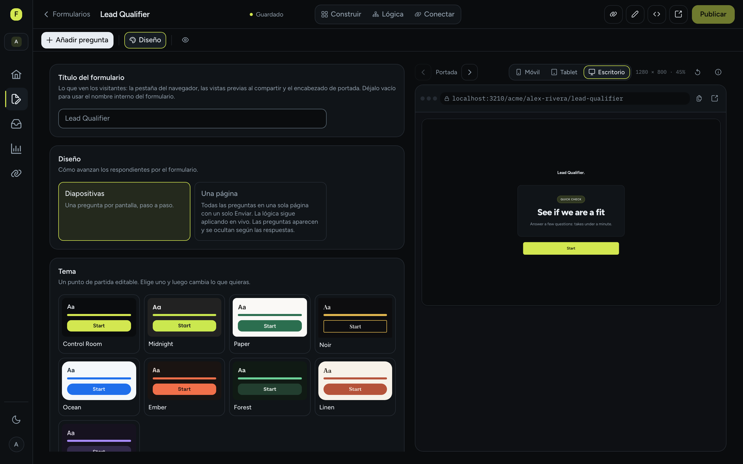The width and height of the screenshot is (743, 464).
Task: Open the Diseño panel button
Action: tap(145, 40)
